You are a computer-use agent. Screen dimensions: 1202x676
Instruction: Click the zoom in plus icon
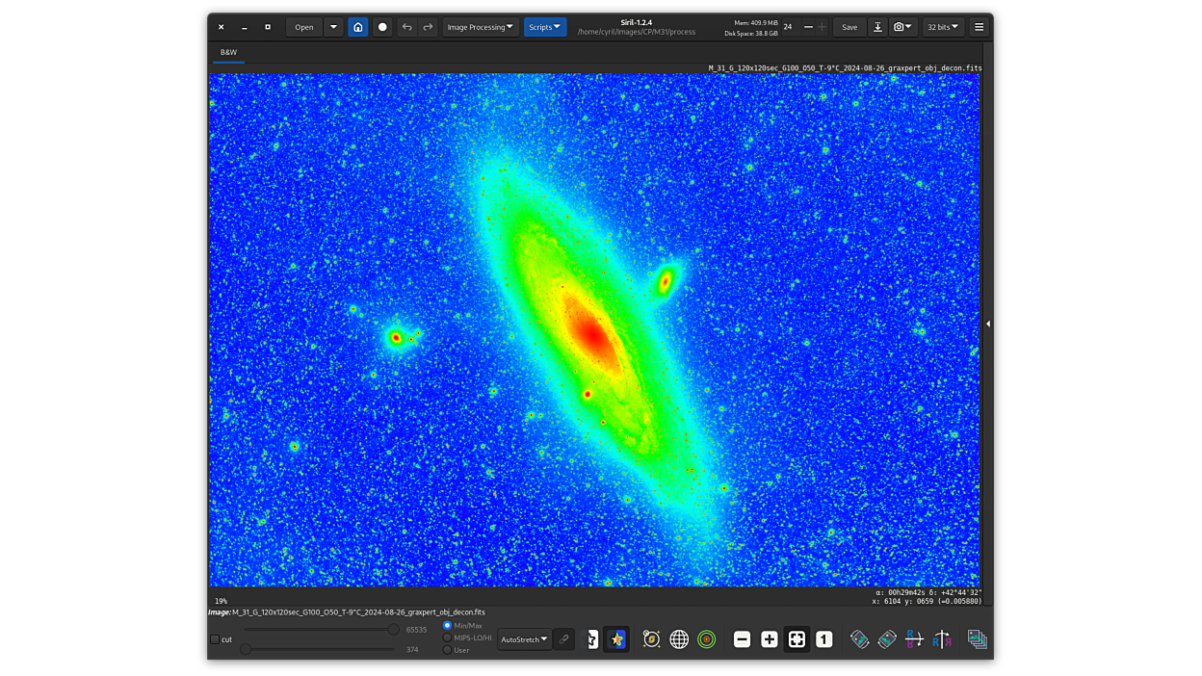coord(769,639)
